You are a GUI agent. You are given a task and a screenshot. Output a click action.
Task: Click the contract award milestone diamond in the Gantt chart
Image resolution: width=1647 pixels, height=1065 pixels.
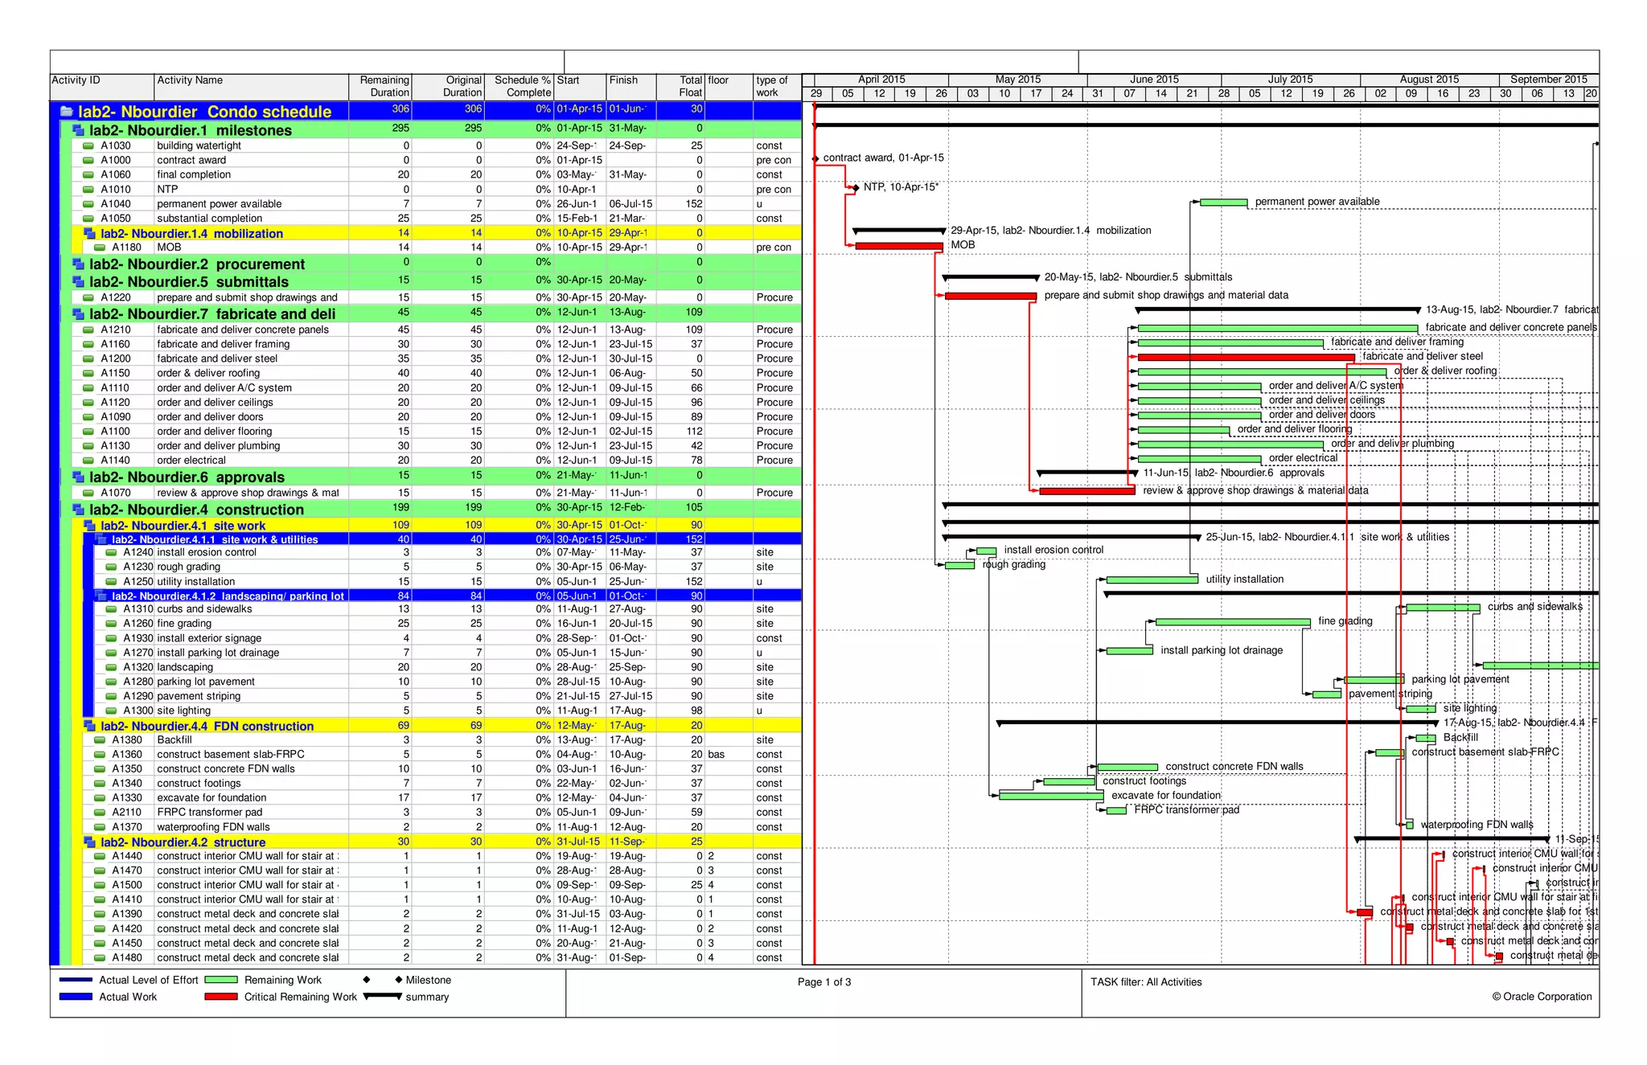815,158
